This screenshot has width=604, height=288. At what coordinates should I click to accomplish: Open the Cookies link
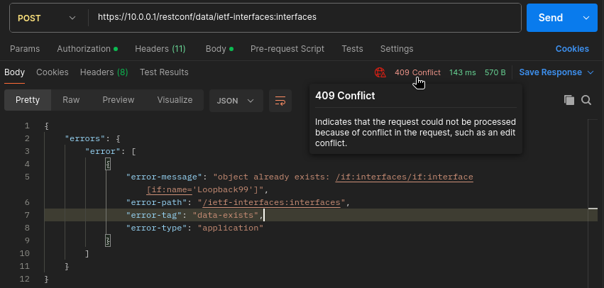coord(572,49)
